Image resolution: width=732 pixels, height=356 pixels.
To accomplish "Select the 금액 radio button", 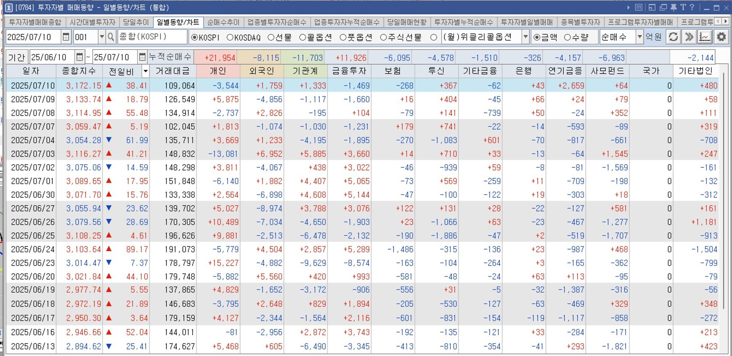I will click(537, 37).
